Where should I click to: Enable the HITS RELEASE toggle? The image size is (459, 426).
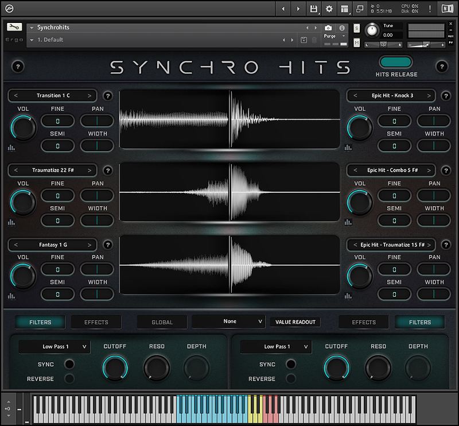coord(395,63)
